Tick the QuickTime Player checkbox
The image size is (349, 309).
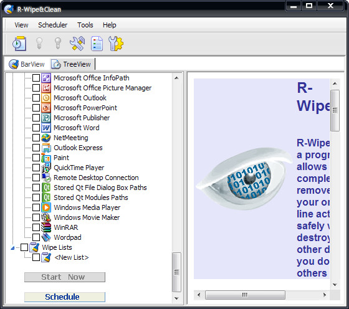tap(36, 168)
